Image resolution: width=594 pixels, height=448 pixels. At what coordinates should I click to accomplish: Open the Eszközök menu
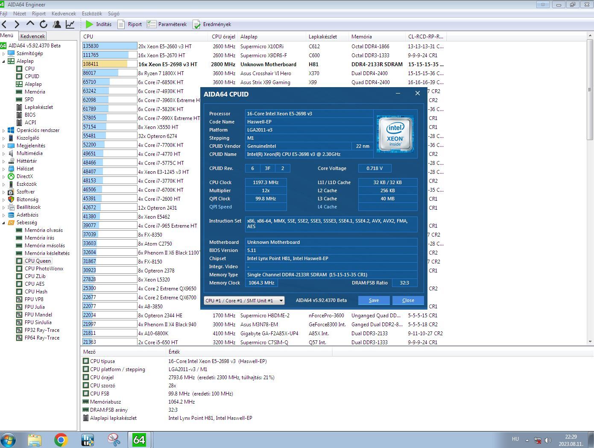tap(92, 14)
